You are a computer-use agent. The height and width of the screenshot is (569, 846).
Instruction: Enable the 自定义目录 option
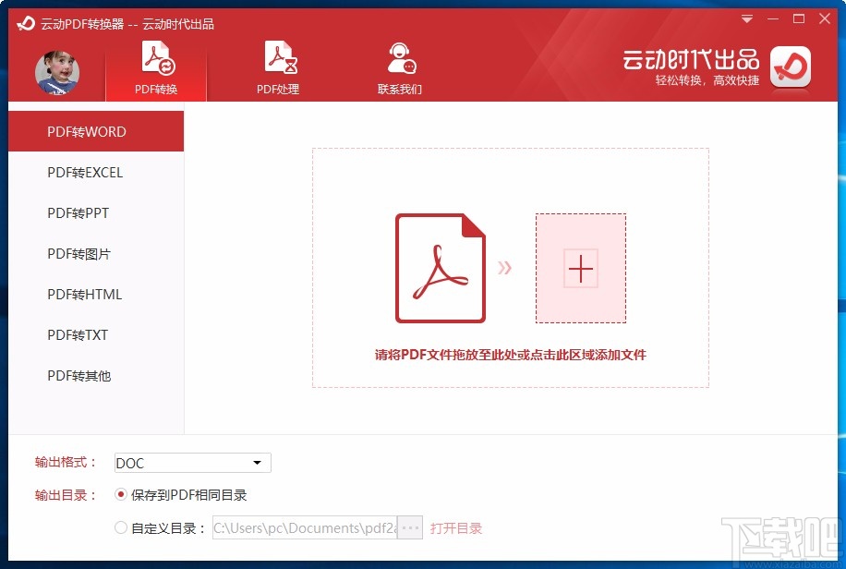pyautogui.click(x=121, y=527)
